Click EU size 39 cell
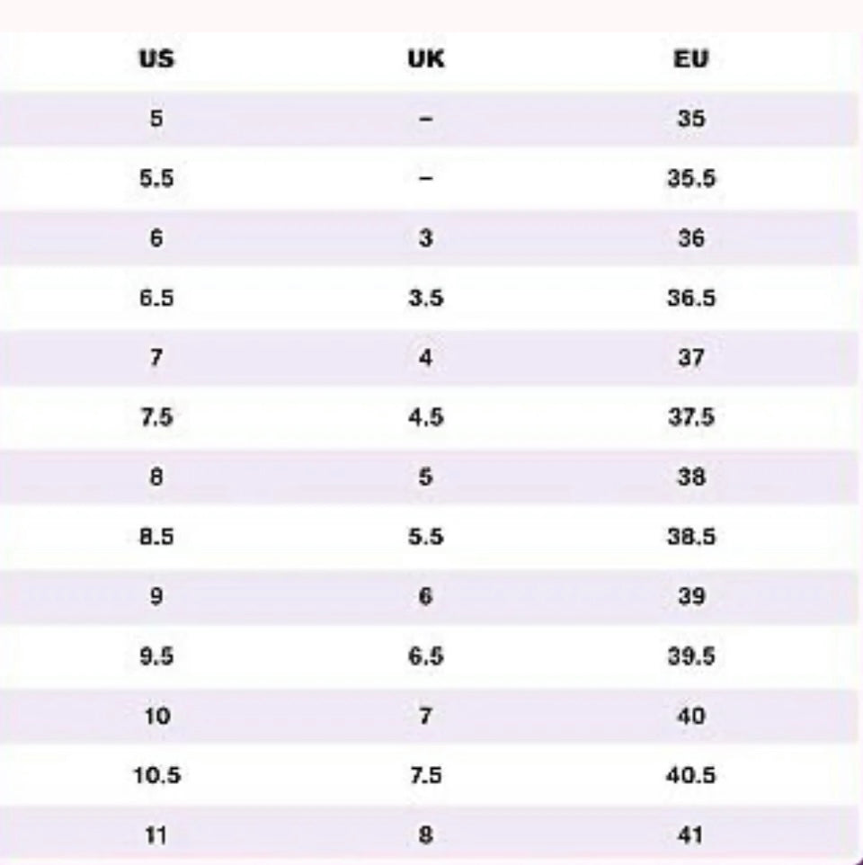The height and width of the screenshot is (865, 863). click(x=690, y=596)
